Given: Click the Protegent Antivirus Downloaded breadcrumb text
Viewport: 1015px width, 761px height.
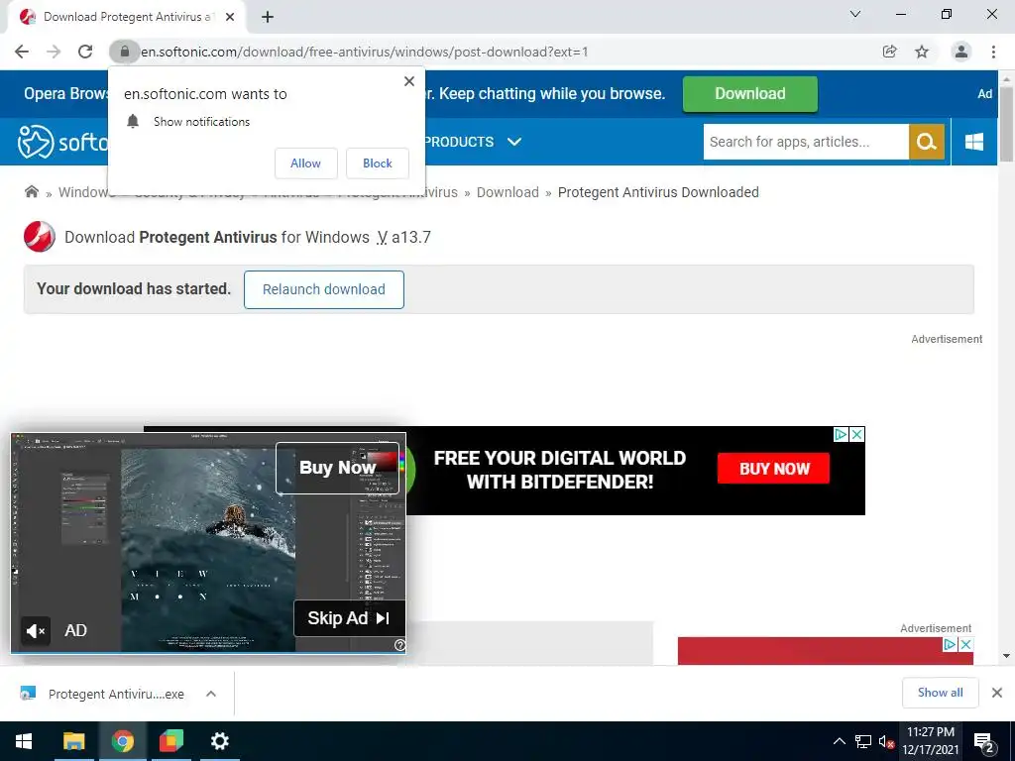Looking at the screenshot, I should (x=658, y=192).
